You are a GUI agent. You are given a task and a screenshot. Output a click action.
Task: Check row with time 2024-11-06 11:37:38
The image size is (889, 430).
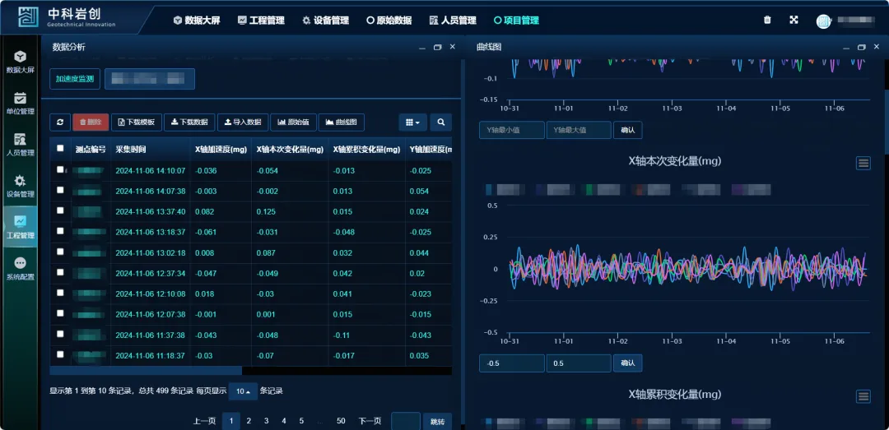(60, 335)
